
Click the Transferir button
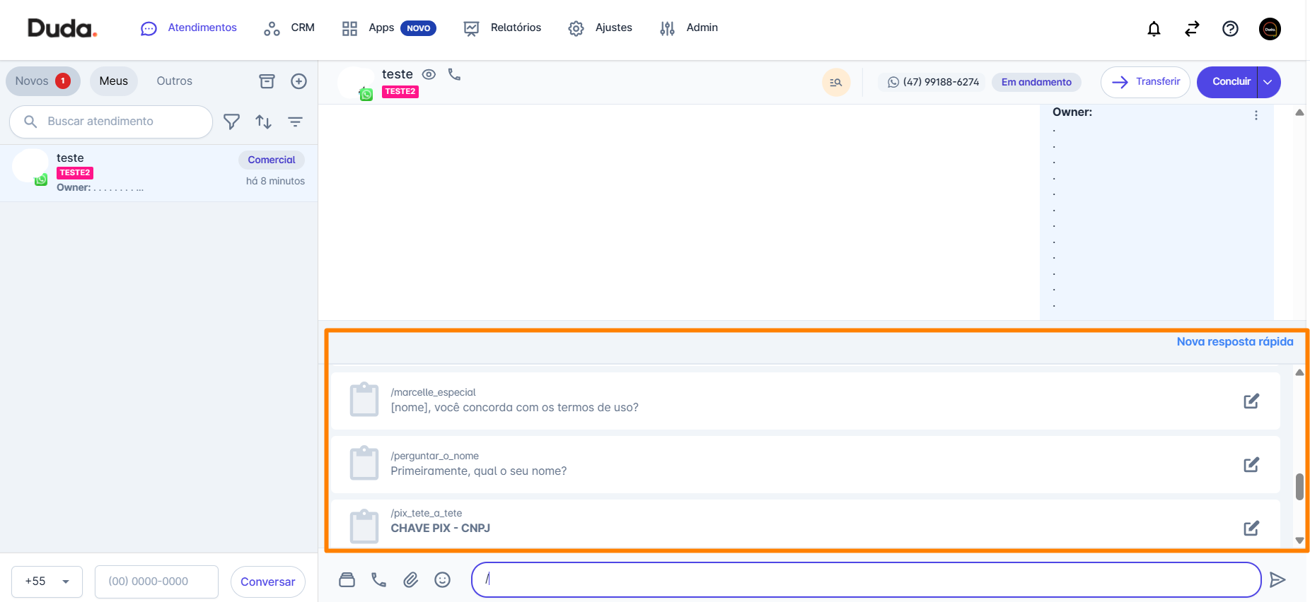tap(1145, 82)
